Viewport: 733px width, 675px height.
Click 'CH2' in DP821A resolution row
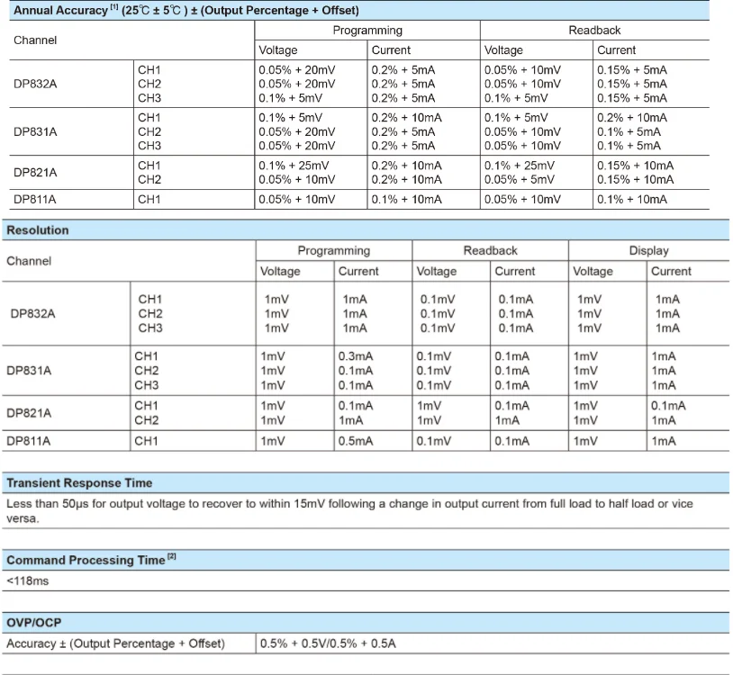pyautogui.click(x=146, y=420)
